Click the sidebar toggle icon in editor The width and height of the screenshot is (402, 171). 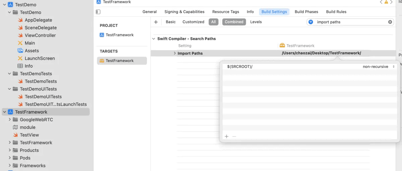tap(98, 12)
